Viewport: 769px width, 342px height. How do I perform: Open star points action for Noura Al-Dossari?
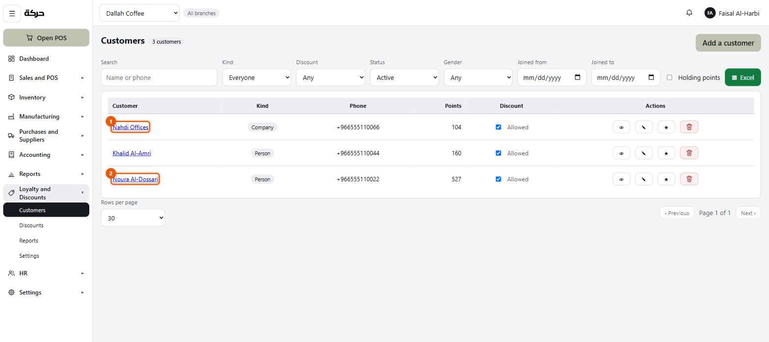point(666,179)
